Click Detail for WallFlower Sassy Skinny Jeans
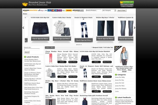The height and width of the screenshot is (105, 158). click(x=96, y=91)
